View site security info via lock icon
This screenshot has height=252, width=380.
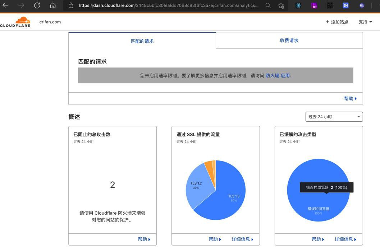tap(71, 5)
